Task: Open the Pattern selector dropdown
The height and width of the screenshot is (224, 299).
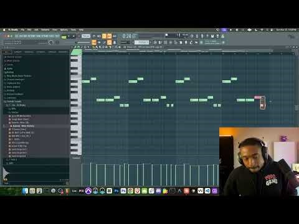Action: tap(141, 42)
